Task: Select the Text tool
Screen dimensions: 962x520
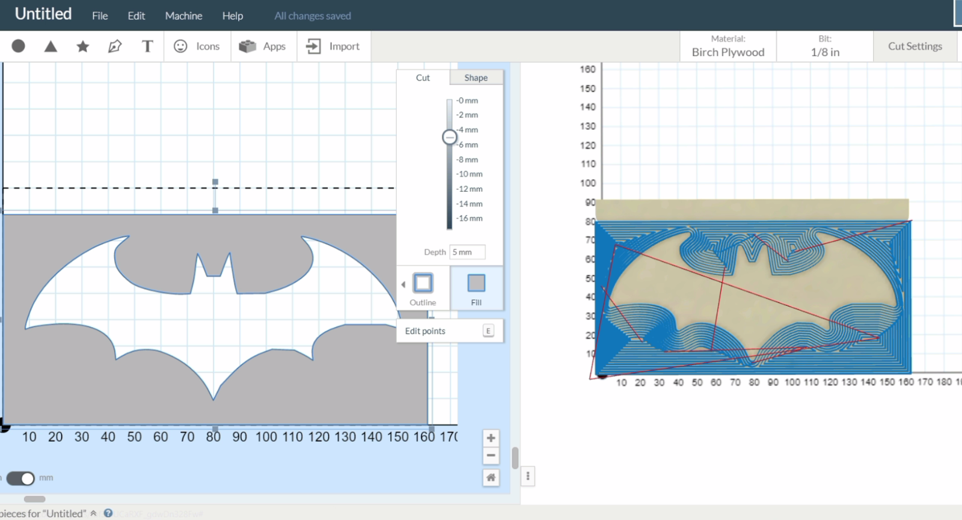Action: tap(147, 46)
